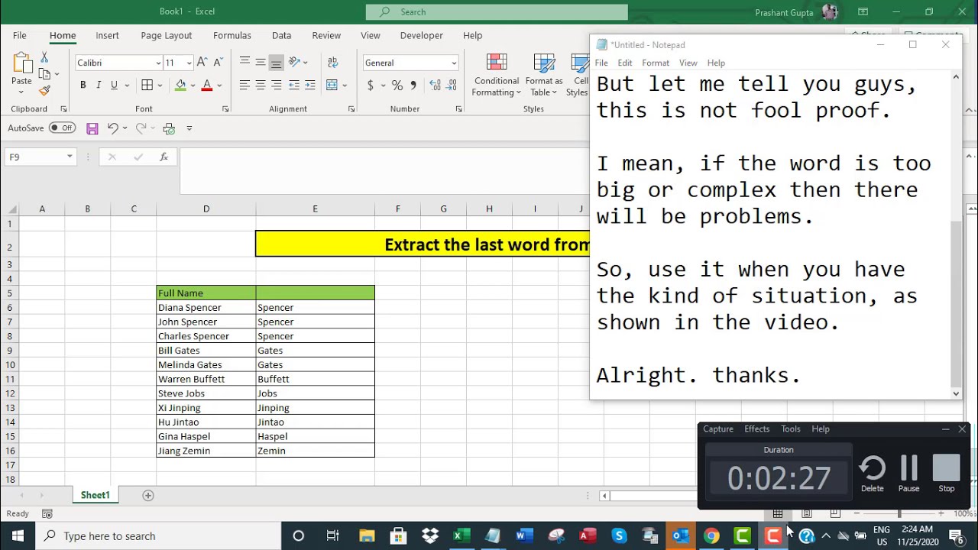
Task: Expand the Name Box dropdown arrow
Action: 70,157
